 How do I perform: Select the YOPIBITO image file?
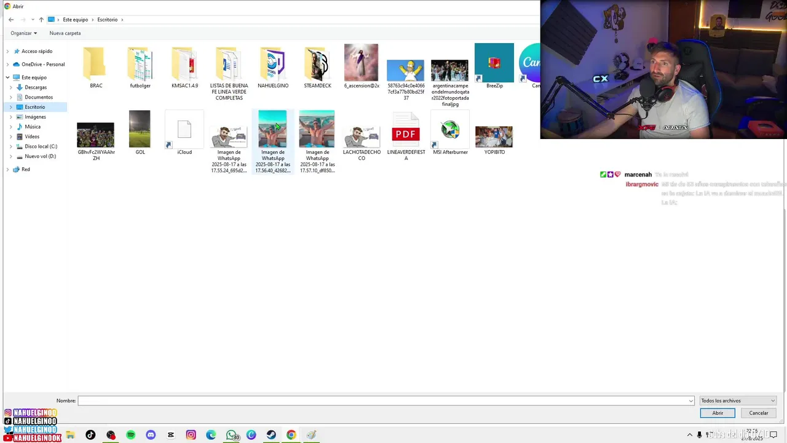pyautogui.click(x=494, y=140)
